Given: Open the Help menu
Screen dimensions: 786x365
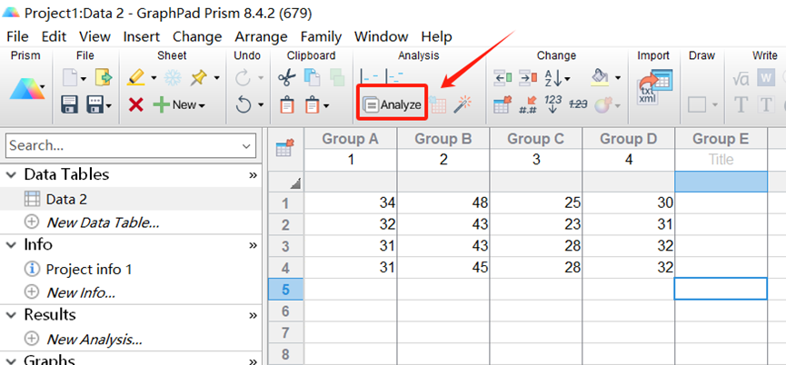Looking at the screenshot, I should click(436, 36).
